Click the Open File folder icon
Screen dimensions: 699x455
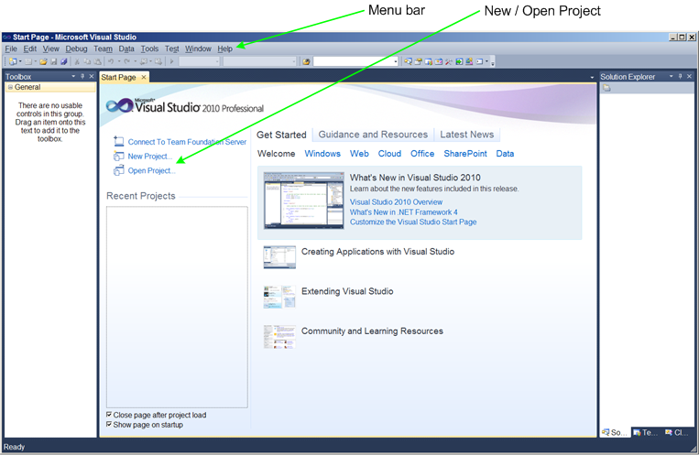43,61
